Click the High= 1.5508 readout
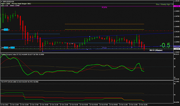Screen dimensions: 180x106 5,4
